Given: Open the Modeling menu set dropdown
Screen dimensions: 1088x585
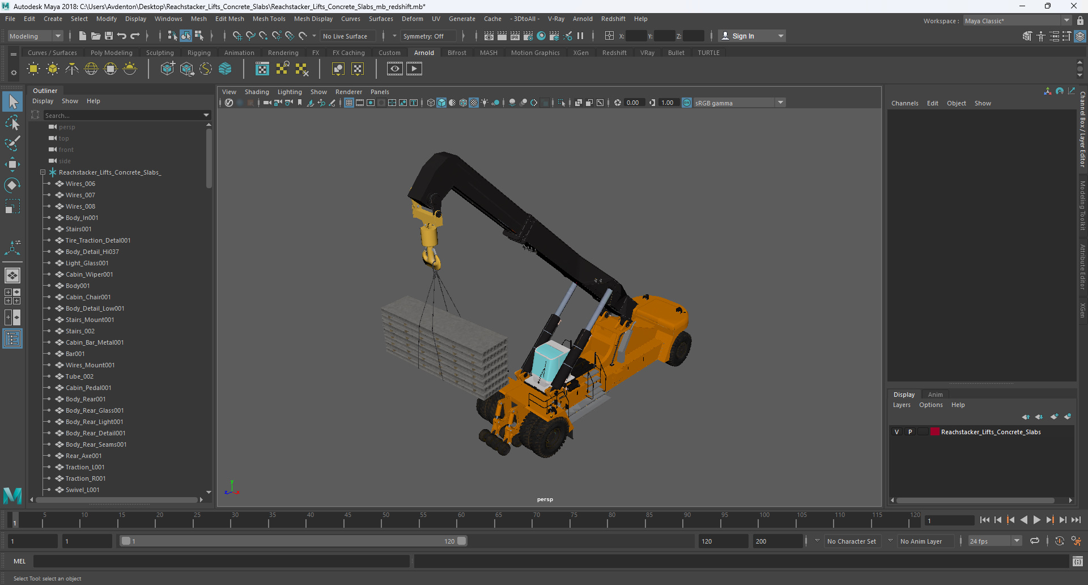Looking at the screenshot, I should click(x=35, y=36).
